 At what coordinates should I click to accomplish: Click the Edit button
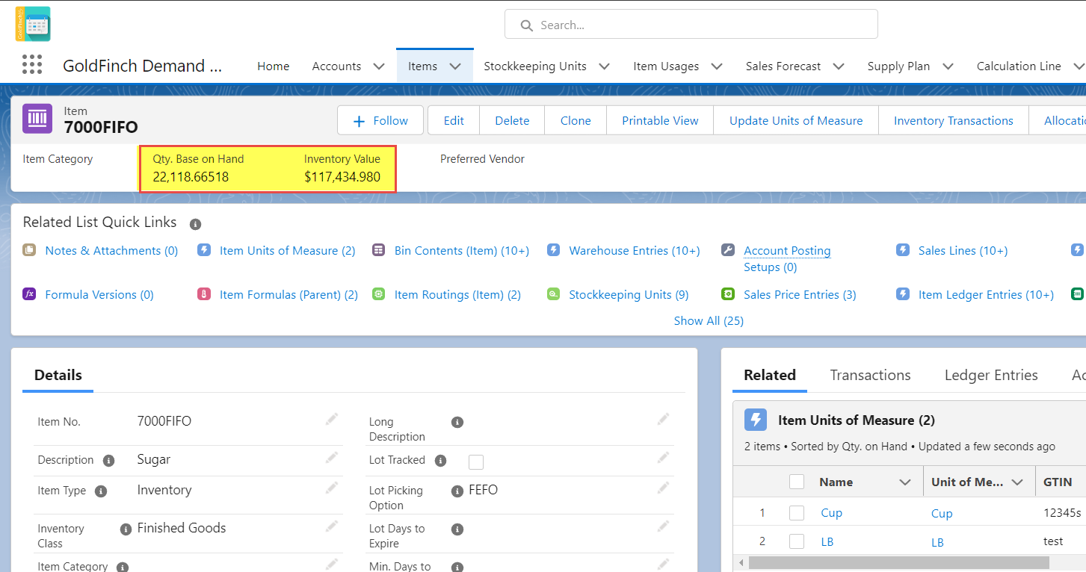pos(454,120)
